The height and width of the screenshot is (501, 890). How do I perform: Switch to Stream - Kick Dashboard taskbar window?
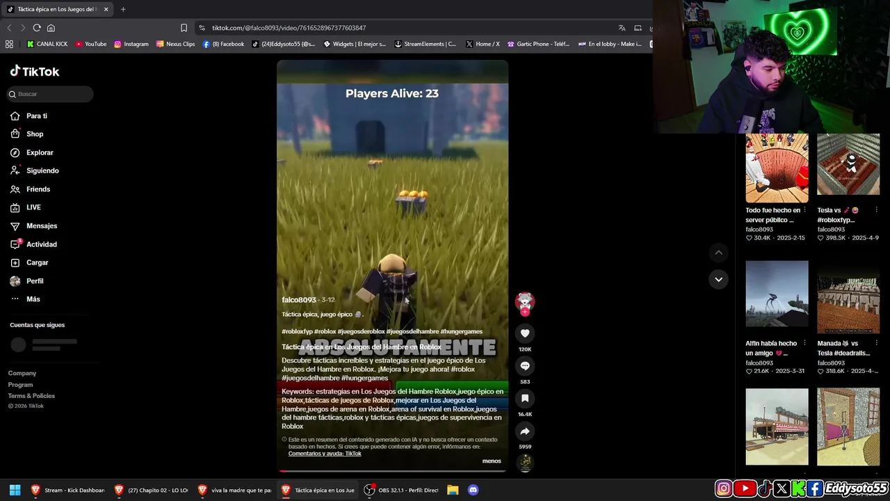click(67, 490)
